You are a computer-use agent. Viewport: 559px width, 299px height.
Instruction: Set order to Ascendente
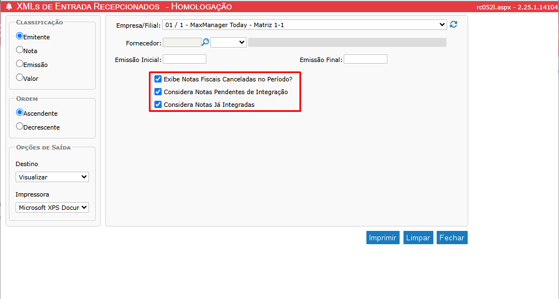pyautogui.click(x=20, y=113)
